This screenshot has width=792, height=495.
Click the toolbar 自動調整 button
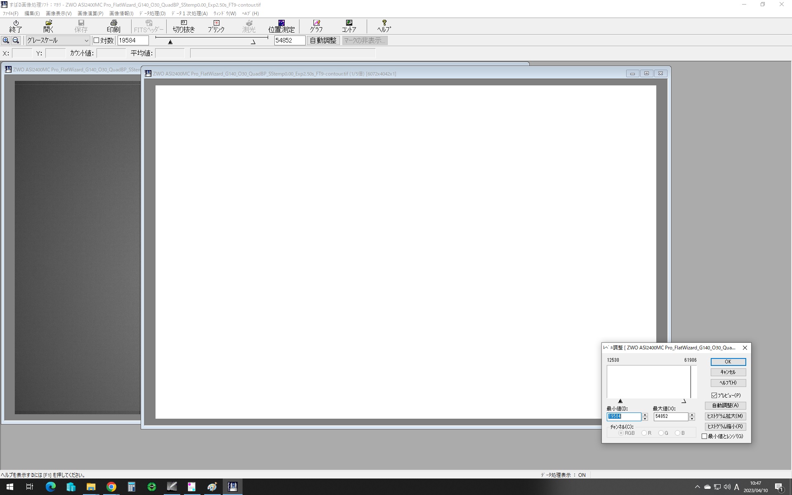[x=323, y=40]
